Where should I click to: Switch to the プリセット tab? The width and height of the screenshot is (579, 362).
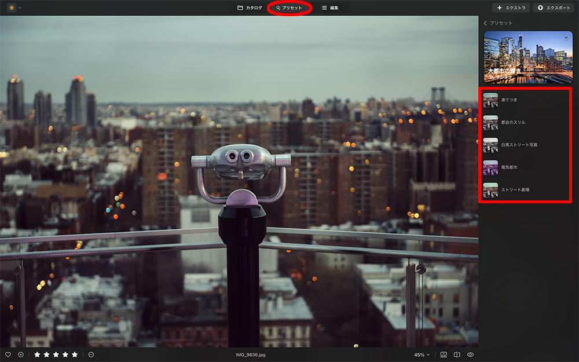click(290, 8)
